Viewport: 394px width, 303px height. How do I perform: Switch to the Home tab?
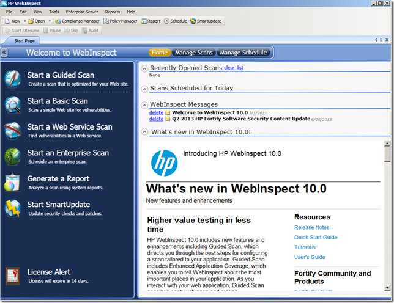pyautogui.click(x=160, y=53)
